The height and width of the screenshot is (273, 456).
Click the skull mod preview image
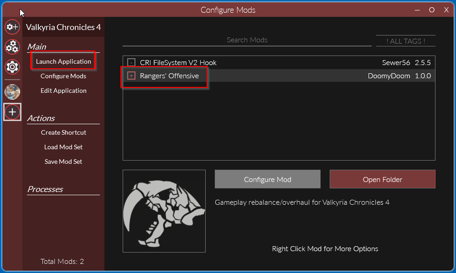tap(164, 211)
